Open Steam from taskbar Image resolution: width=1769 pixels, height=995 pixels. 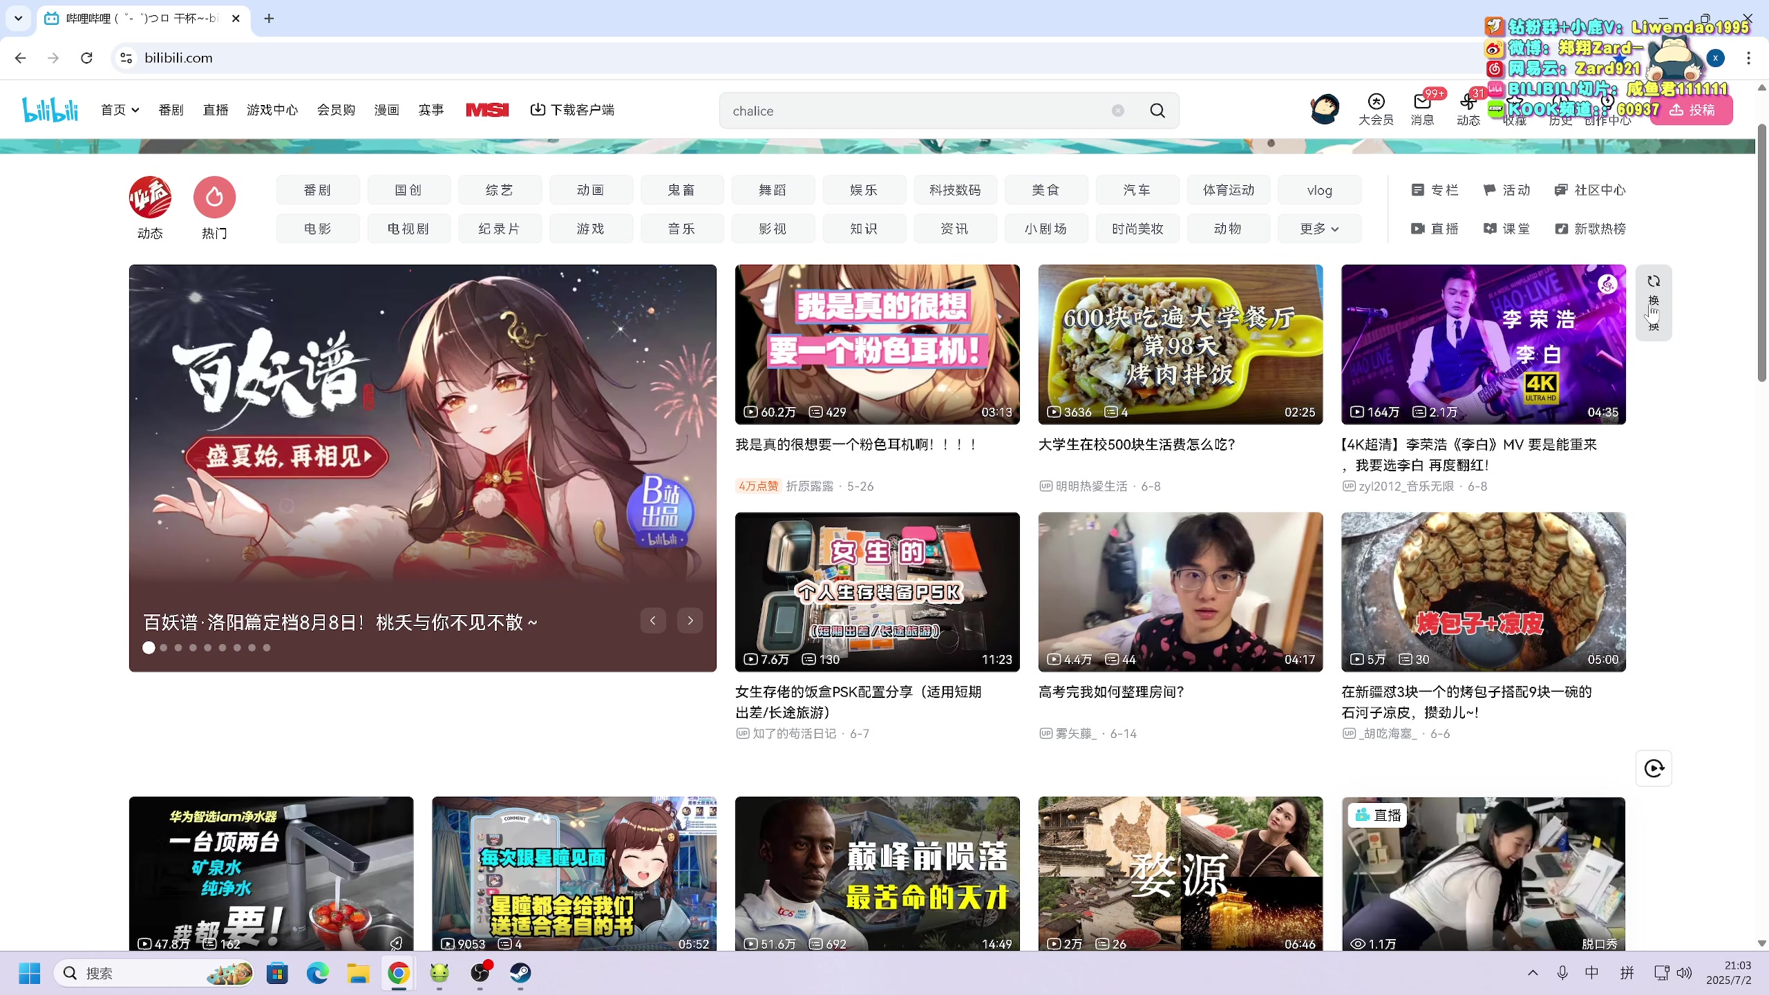[520, 973]
